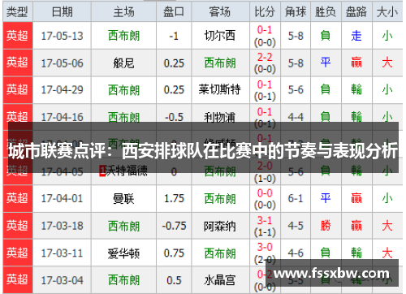Click corner count 5-8 in 切尔西 row
This screenshot has height=294, width=406.
coord(296,36)
